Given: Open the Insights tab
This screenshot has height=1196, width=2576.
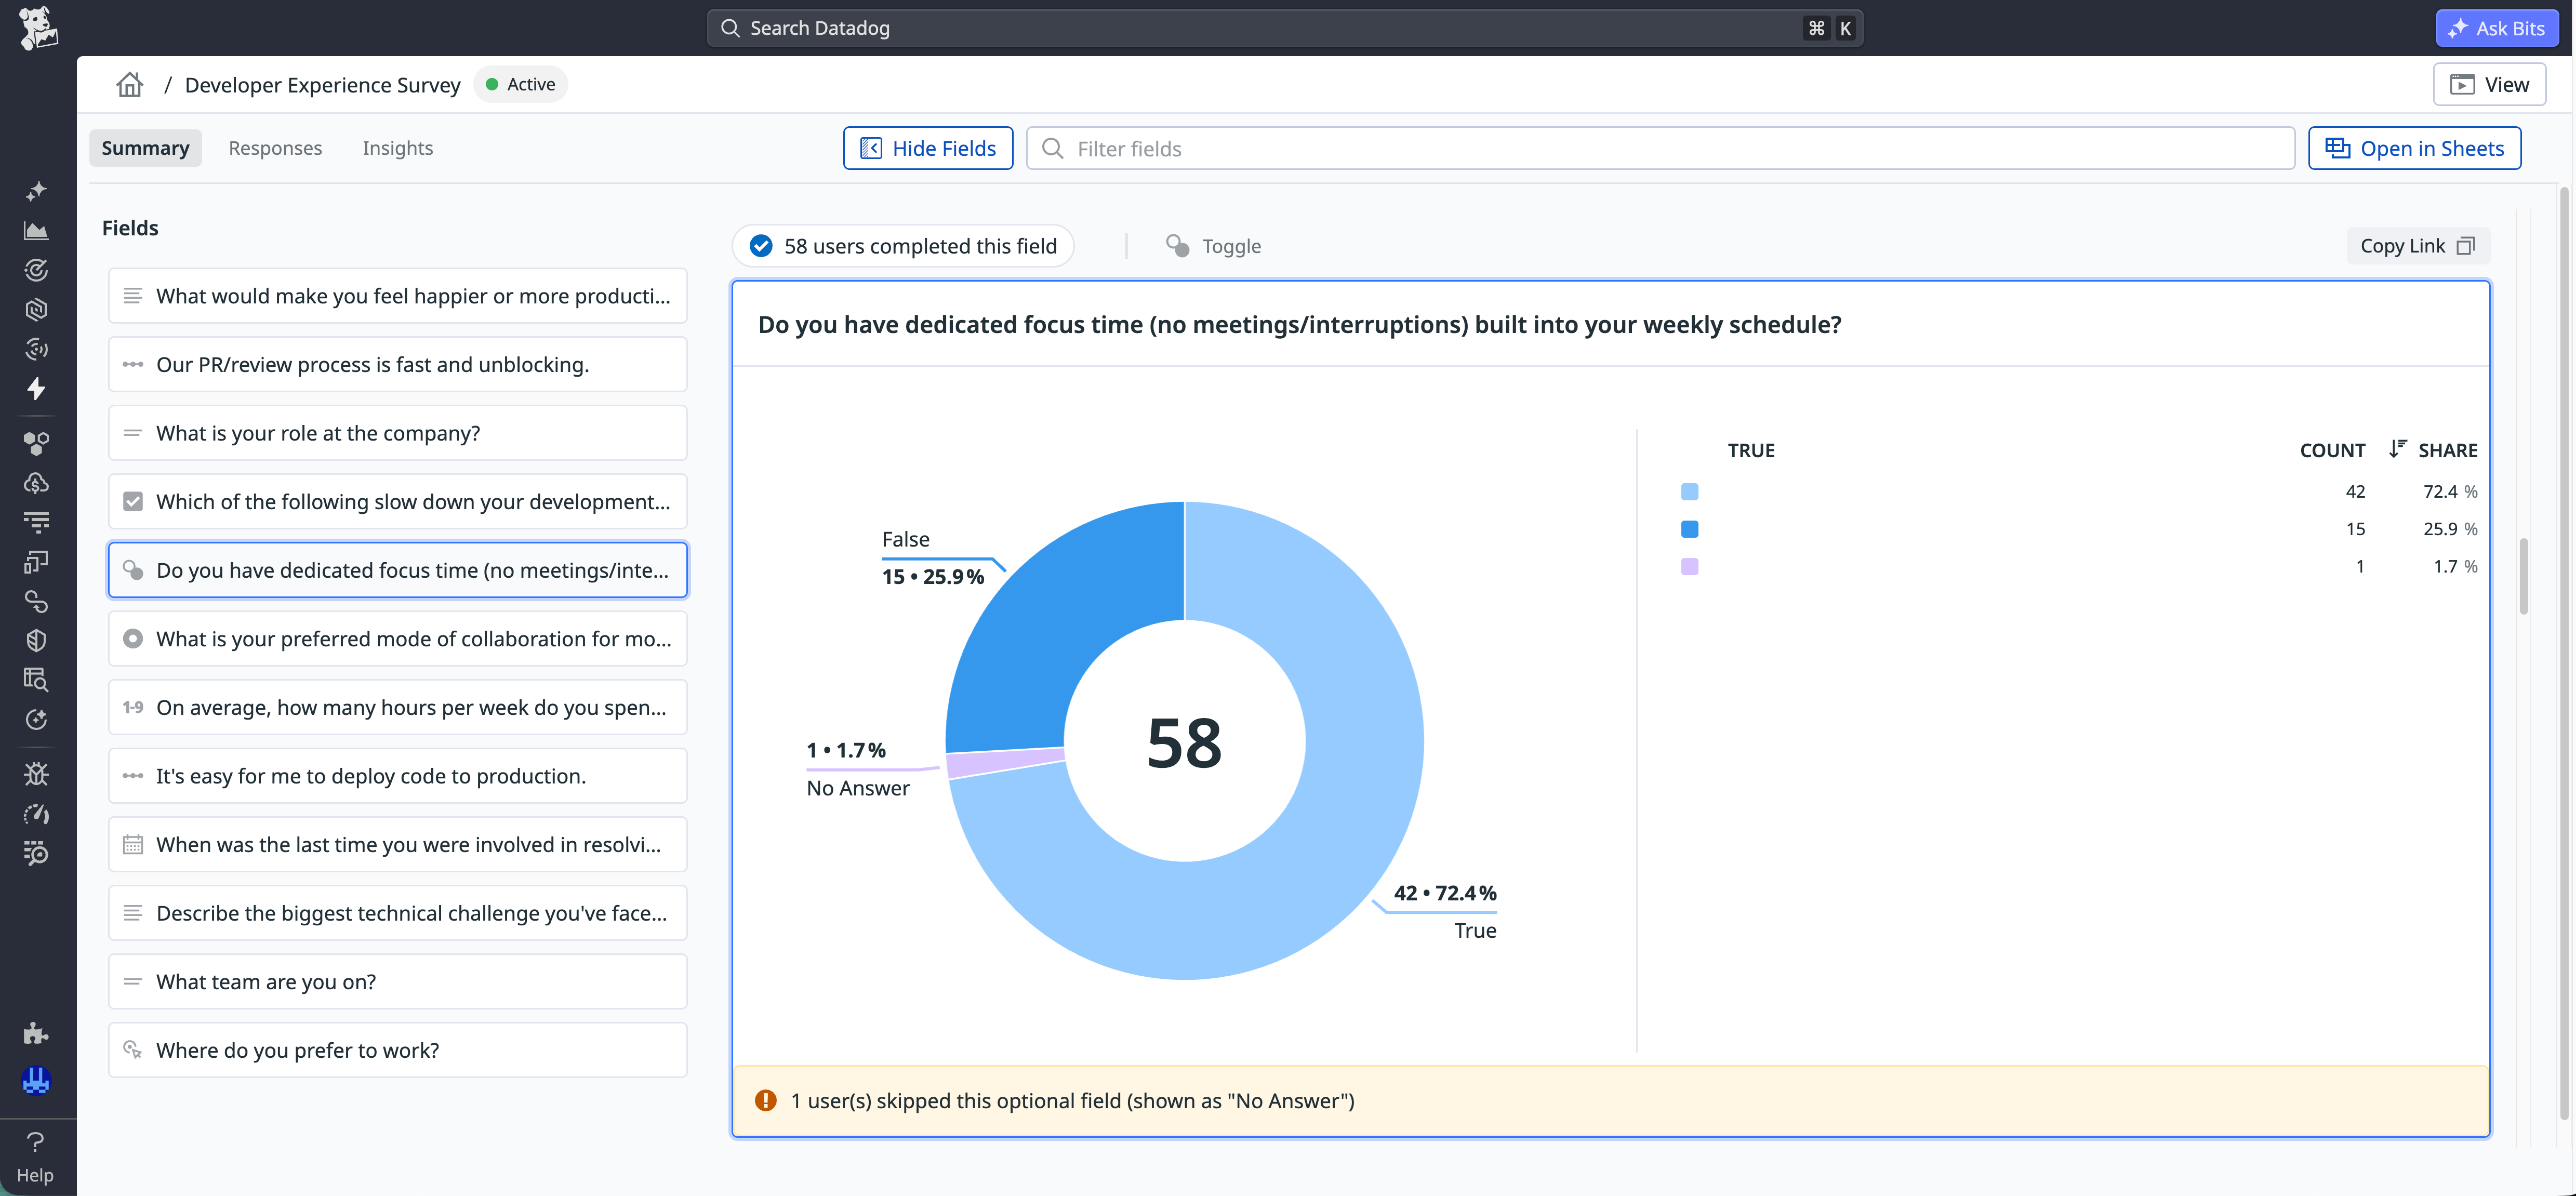Looking at the screenshot, I should tap(397, 147).
